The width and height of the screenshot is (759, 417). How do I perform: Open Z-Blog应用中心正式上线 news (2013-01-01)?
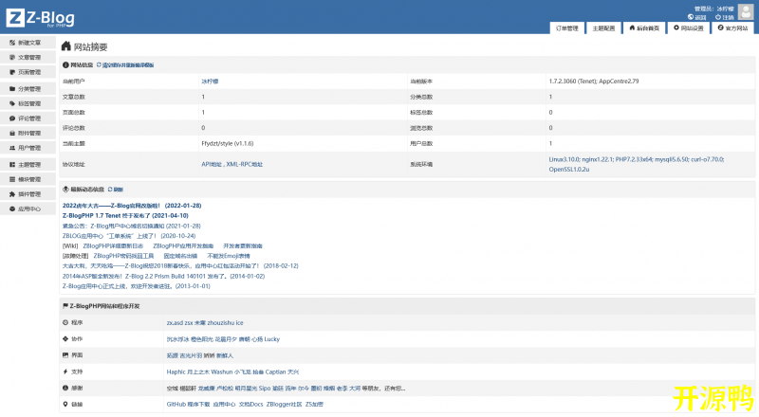click(136, 286)
